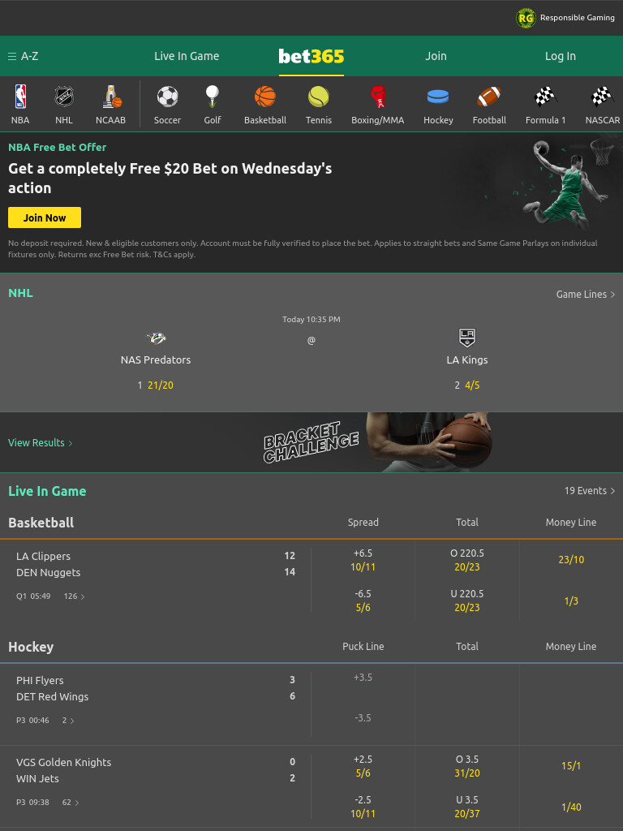
Task: Open the A-Z hamburger menu
Action: pyautogui.click(x=12, y=56)
